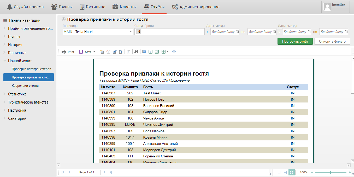
Task: Click the Построить отчёт button
Action: pyautogui.click(x=295, y=41)
